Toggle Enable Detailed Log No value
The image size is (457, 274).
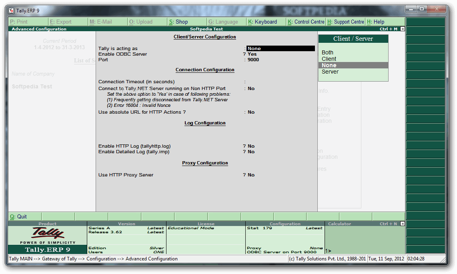point(251,152)
